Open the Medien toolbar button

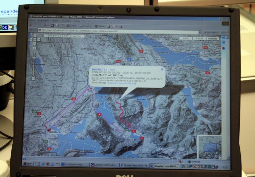[100, 26]
